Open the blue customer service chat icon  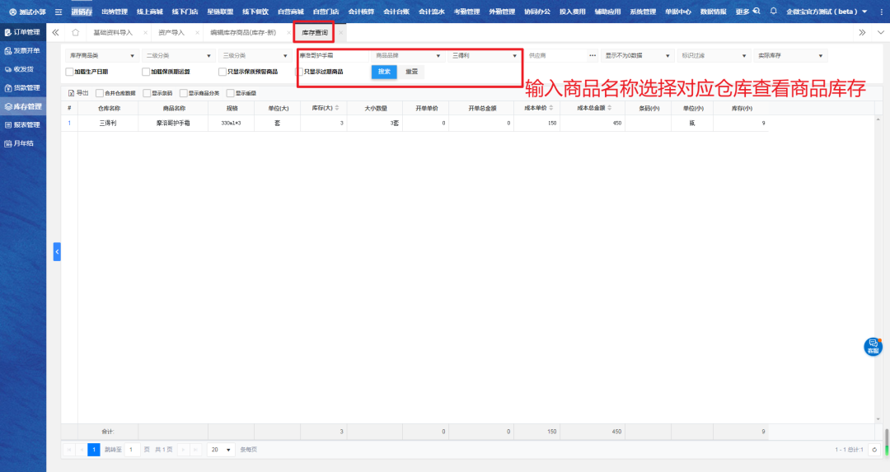pos(872,347)
